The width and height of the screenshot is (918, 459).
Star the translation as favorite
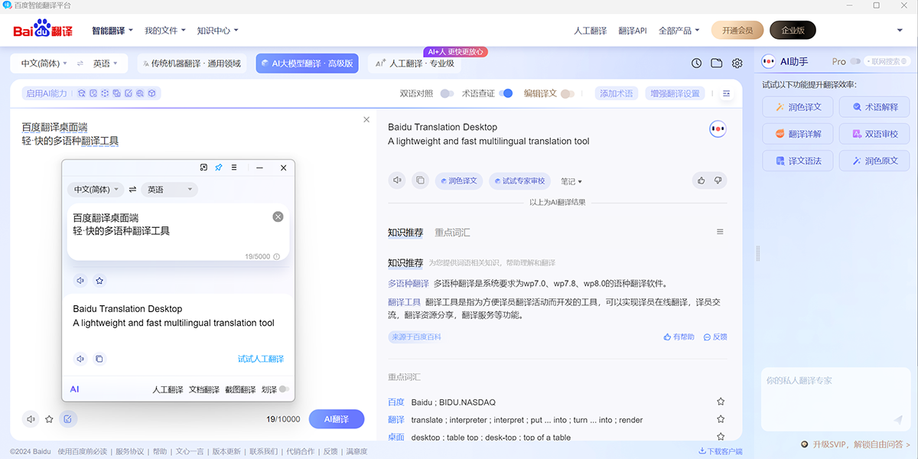coord(99,280)
